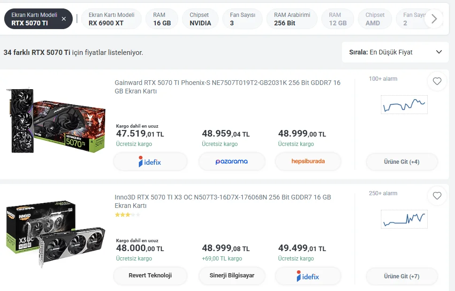
Task: Expand Gainward offers with Ürüne Git (+4)
Action: click(x=402, y=162)
